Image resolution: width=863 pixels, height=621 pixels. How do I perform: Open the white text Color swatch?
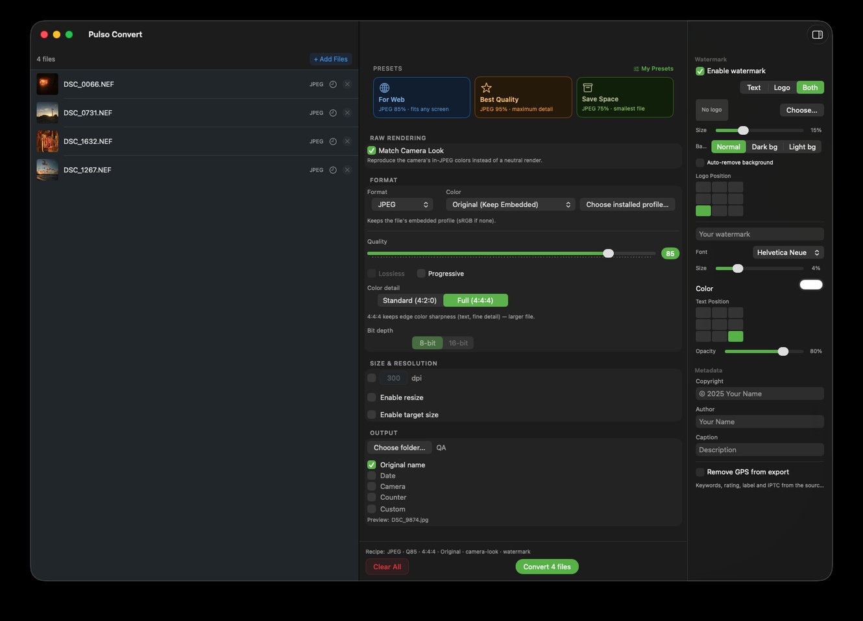coord(811,285)
